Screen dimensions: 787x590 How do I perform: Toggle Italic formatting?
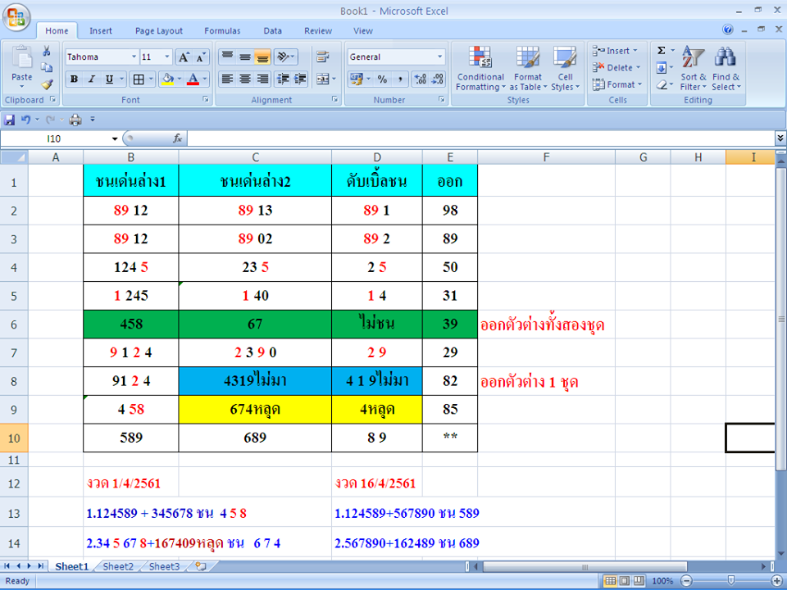pos(91,79)
